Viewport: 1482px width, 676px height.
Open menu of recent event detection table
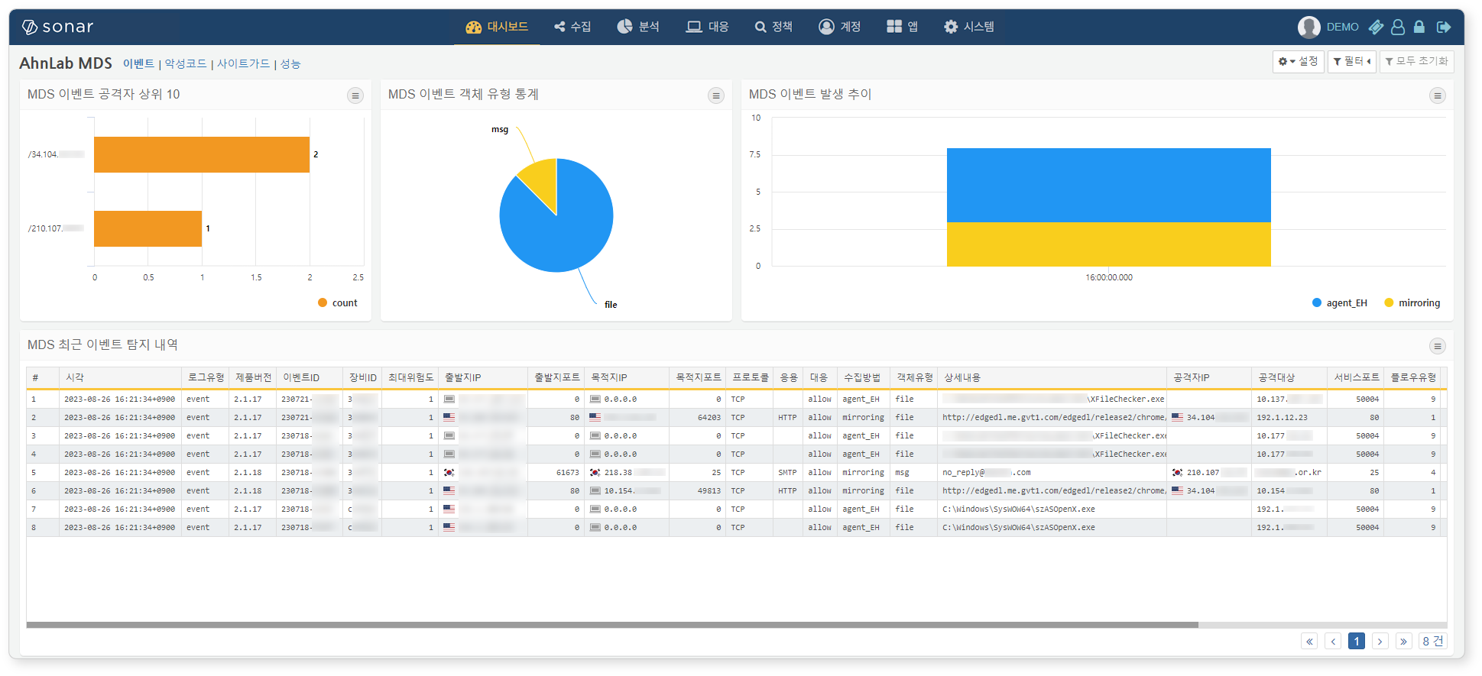tap(1438, 346)
